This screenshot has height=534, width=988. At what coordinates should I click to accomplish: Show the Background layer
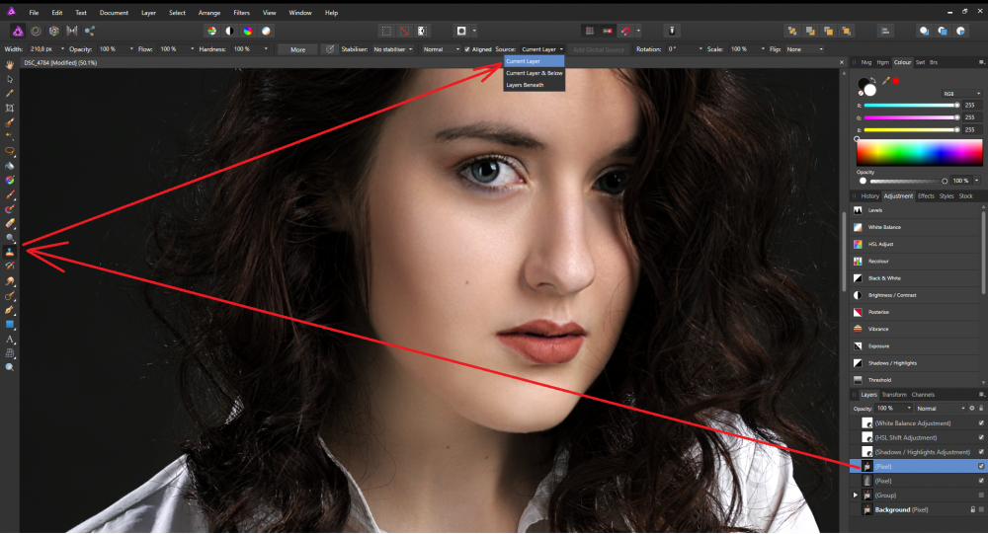(x=981, y=510)
